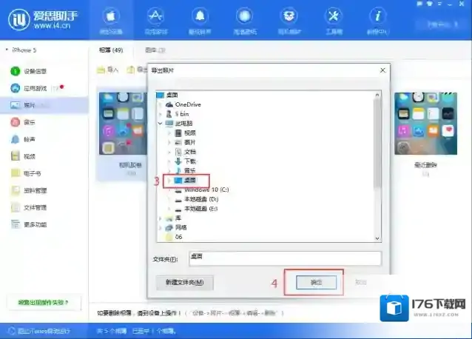Switch to the 相簿 (49) tab
Screen dimensions: 472x339
coord(111,50)
